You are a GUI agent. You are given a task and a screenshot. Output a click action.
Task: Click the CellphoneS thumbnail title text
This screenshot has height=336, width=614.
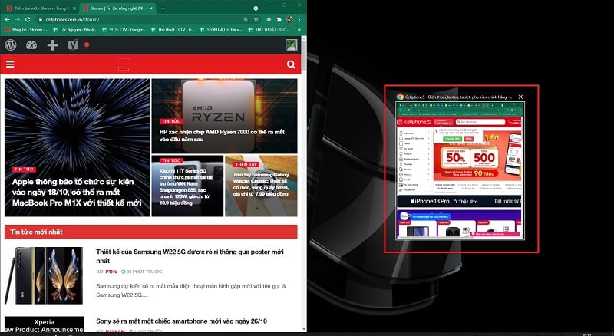458,97
